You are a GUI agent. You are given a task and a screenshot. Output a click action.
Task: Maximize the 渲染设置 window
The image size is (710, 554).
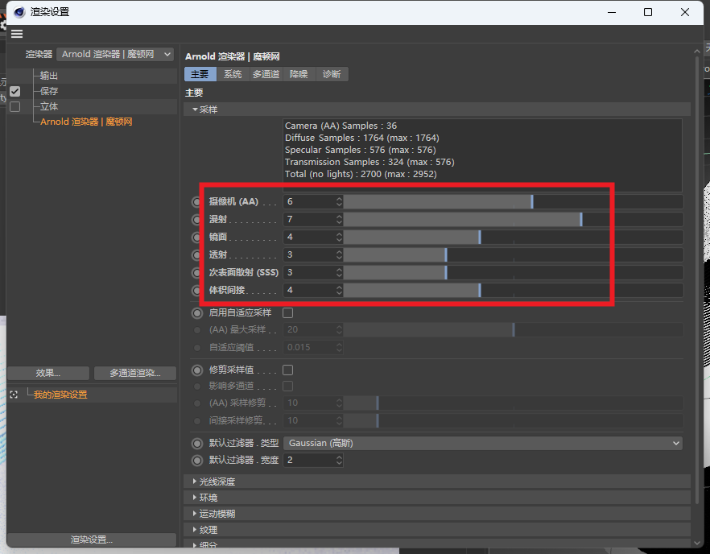click(648, 12)
